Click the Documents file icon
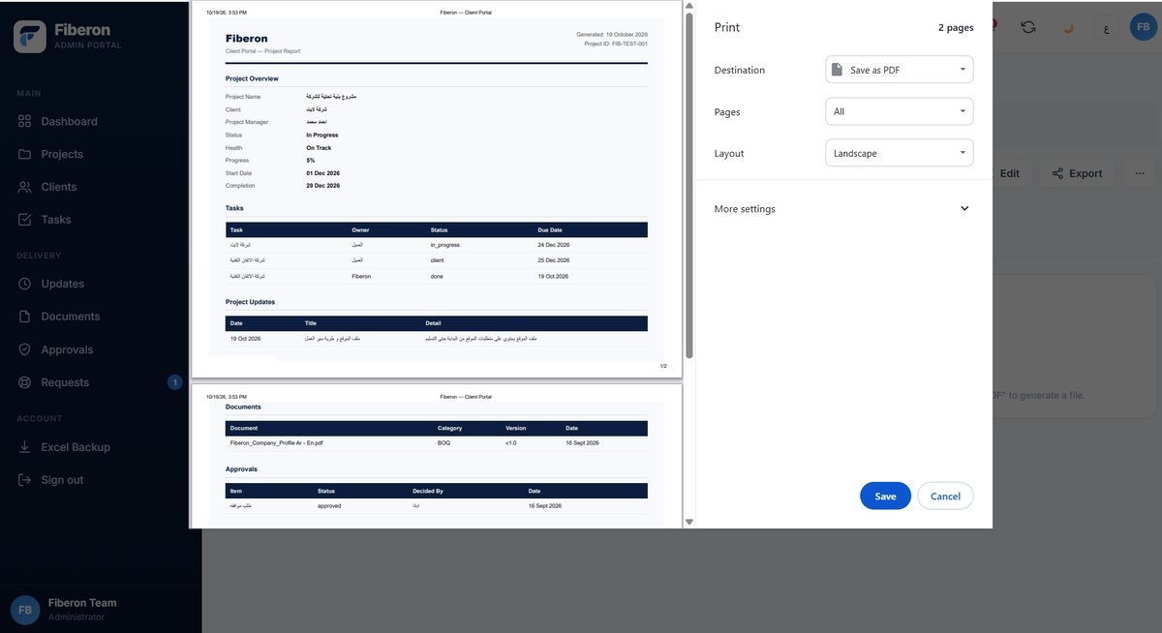The height and width of the screenshot is (633, 1162). 25,316
